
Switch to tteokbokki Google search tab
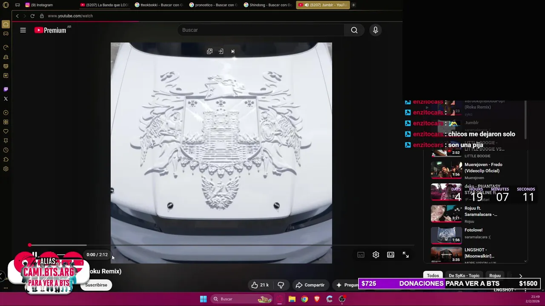(x=159, y=5)
